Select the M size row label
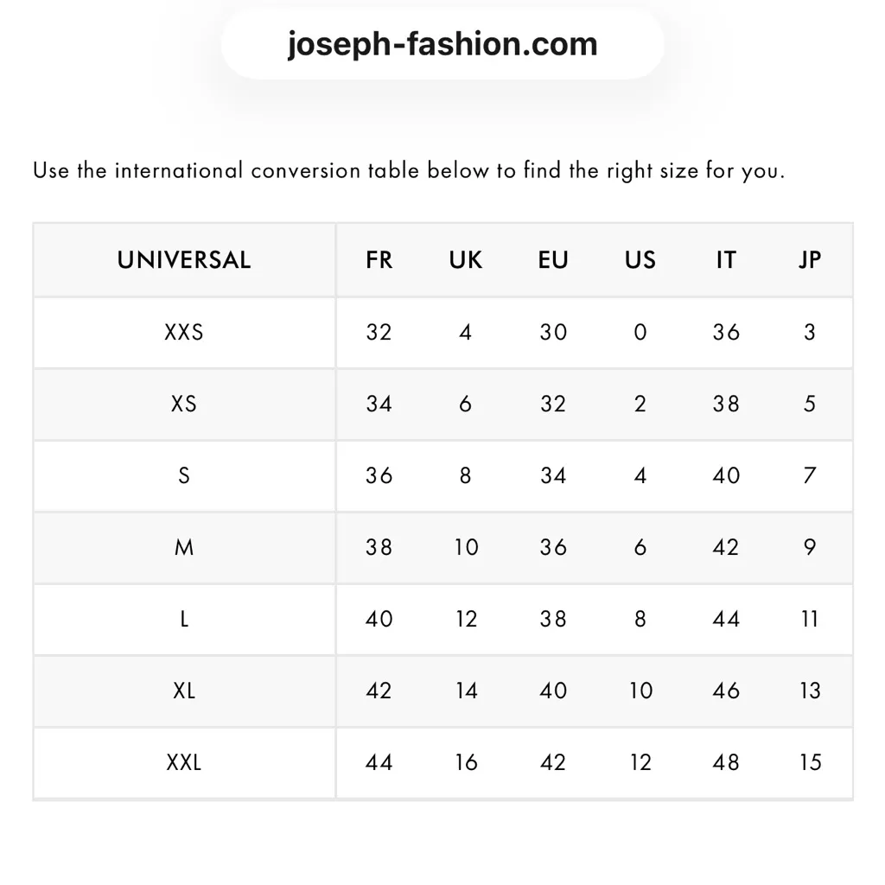Screen dimensions: 885x885 click(184, 547)
